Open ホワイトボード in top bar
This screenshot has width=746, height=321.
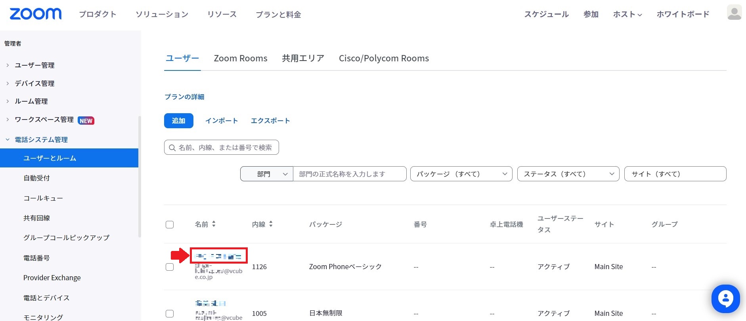[x=683, y=14]
